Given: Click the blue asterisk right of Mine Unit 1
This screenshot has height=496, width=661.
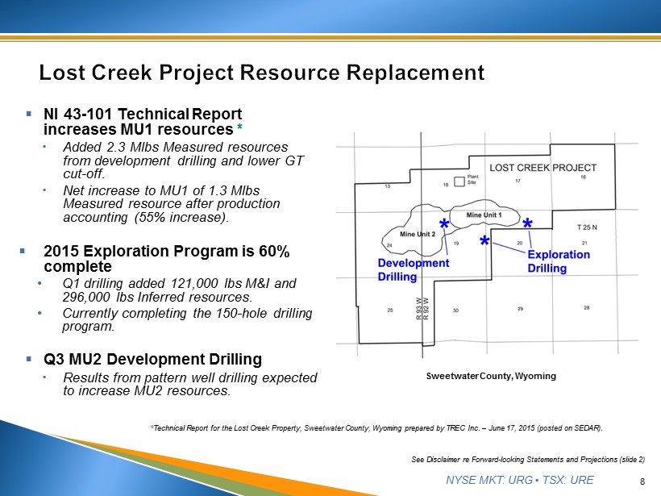Looking at the screenshot, I should click(527, 224).
